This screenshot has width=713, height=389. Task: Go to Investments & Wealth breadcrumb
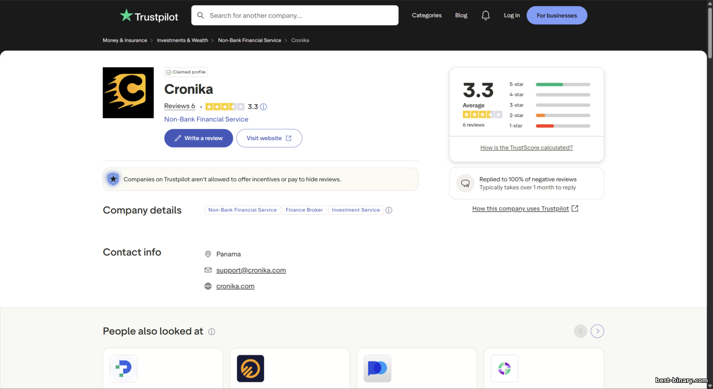[x=183, y=40]
